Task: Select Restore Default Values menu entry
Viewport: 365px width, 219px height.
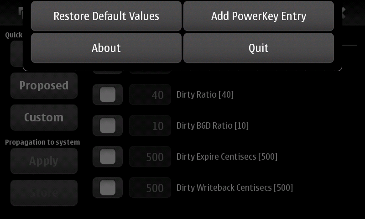Action: point(106,16)
